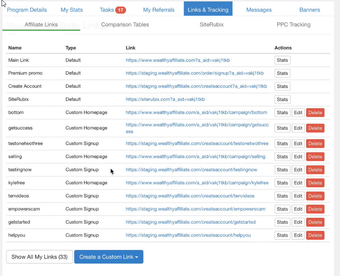Image resolution: width=340 pixels, height=276 pixels.
Task: View Stats for tenvideos link
Action: (282, 196)
